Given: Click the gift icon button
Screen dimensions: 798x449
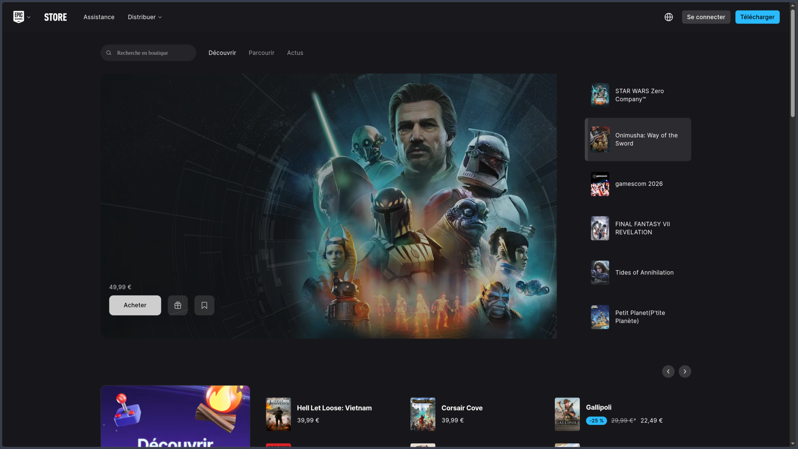Looking at the screenshot, I should [178, 305].
